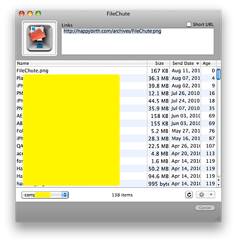Click the 94.6 MB size cell
The height and width of the screenshot is (244, 237).
(159, 176)
